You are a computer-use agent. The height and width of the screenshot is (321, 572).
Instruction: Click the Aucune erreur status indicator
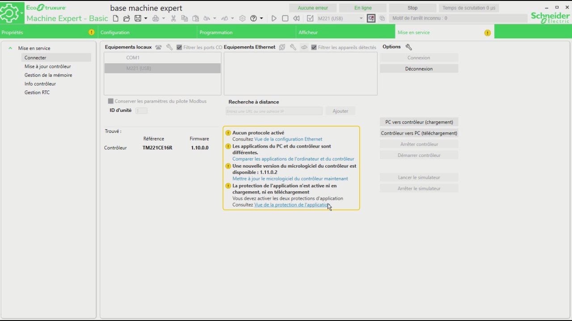point(313,8)
